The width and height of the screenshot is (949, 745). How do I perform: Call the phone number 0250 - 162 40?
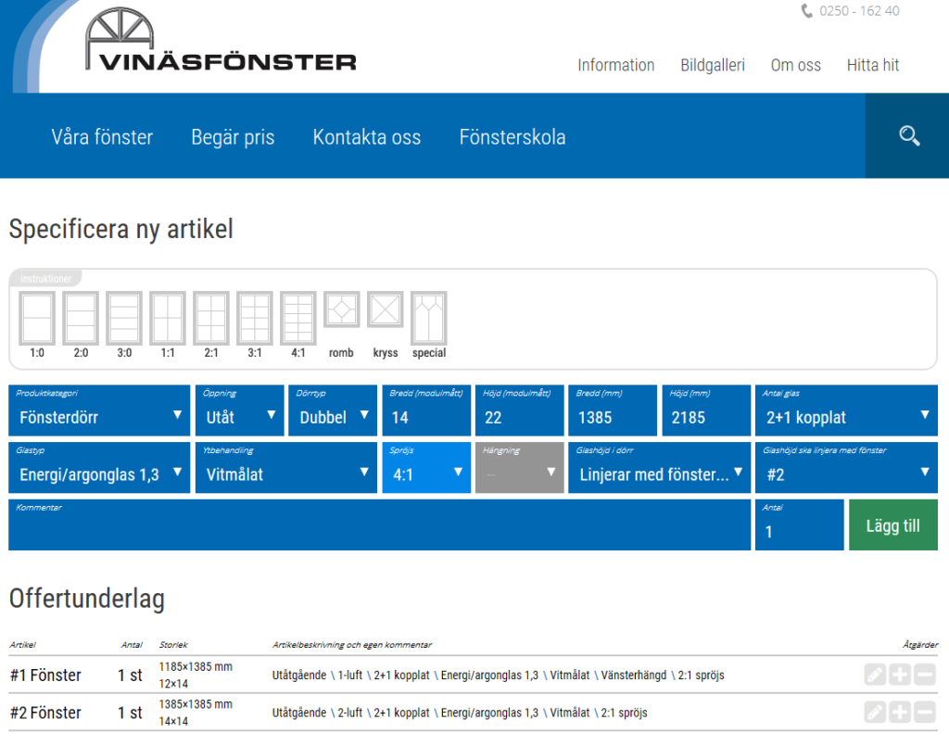point(859,11)
